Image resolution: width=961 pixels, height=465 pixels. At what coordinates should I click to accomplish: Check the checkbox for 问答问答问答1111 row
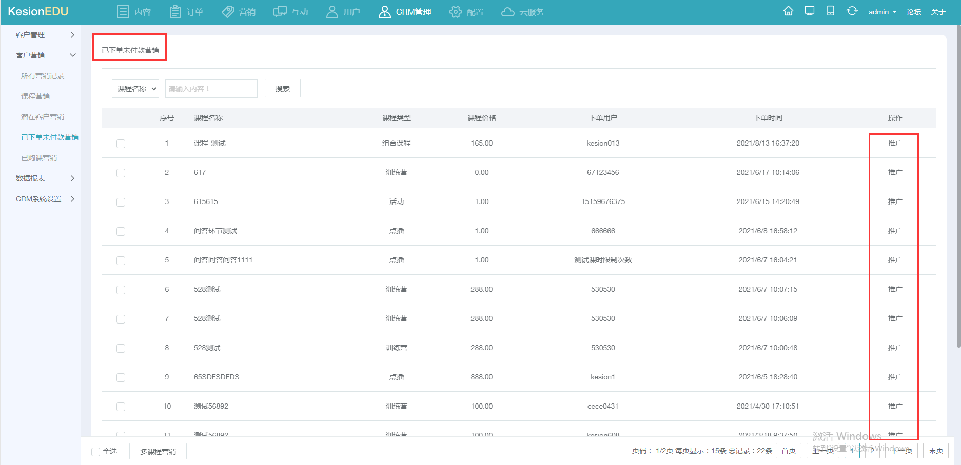pos(121,260)
